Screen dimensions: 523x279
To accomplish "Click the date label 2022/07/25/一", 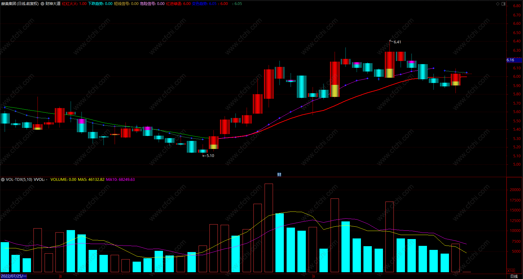I will pos(14,276).
